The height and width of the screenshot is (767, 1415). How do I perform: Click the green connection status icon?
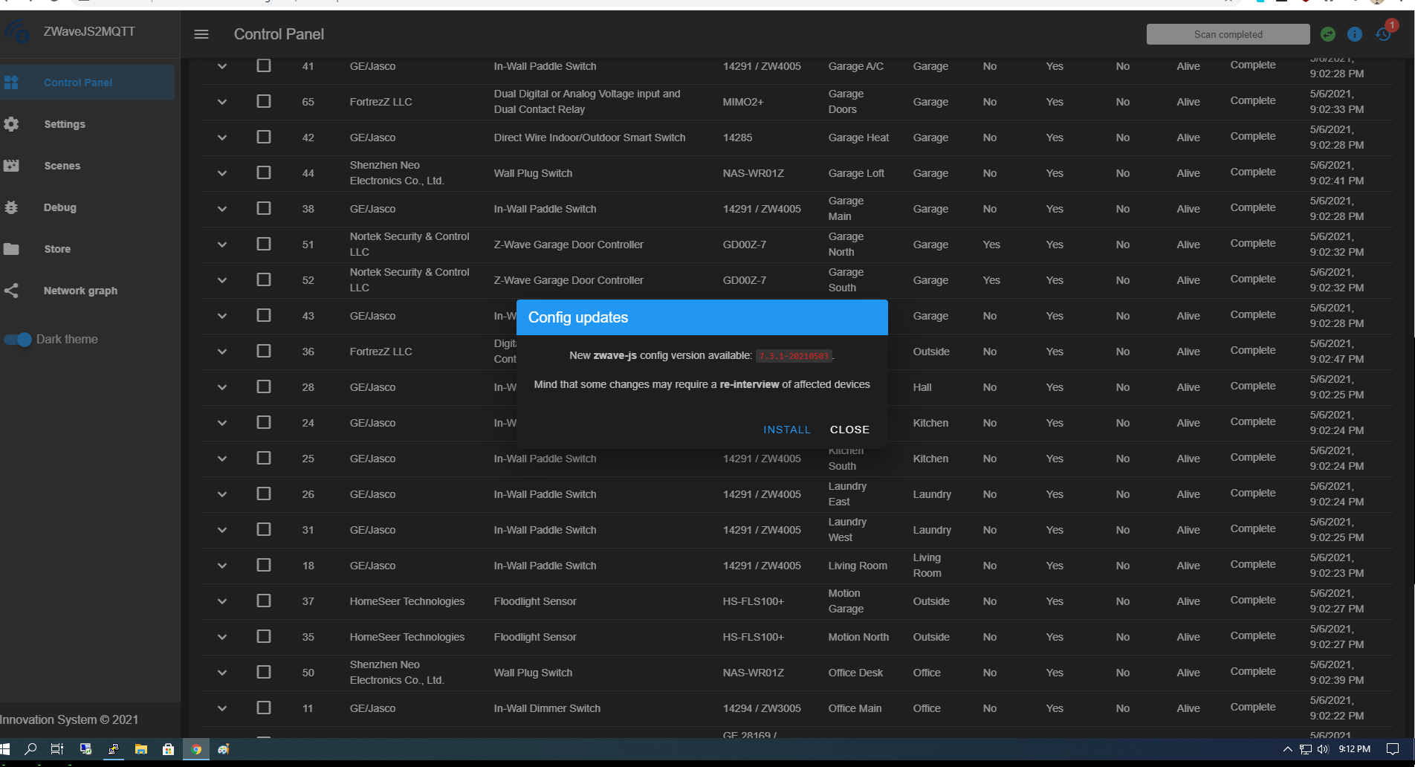pyautogui.click(x=1328, y=33)
